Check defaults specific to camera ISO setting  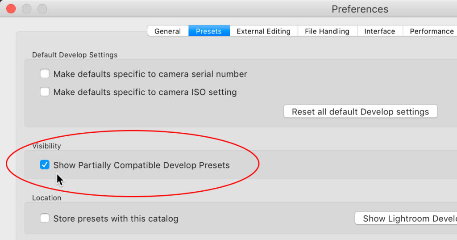45,92
